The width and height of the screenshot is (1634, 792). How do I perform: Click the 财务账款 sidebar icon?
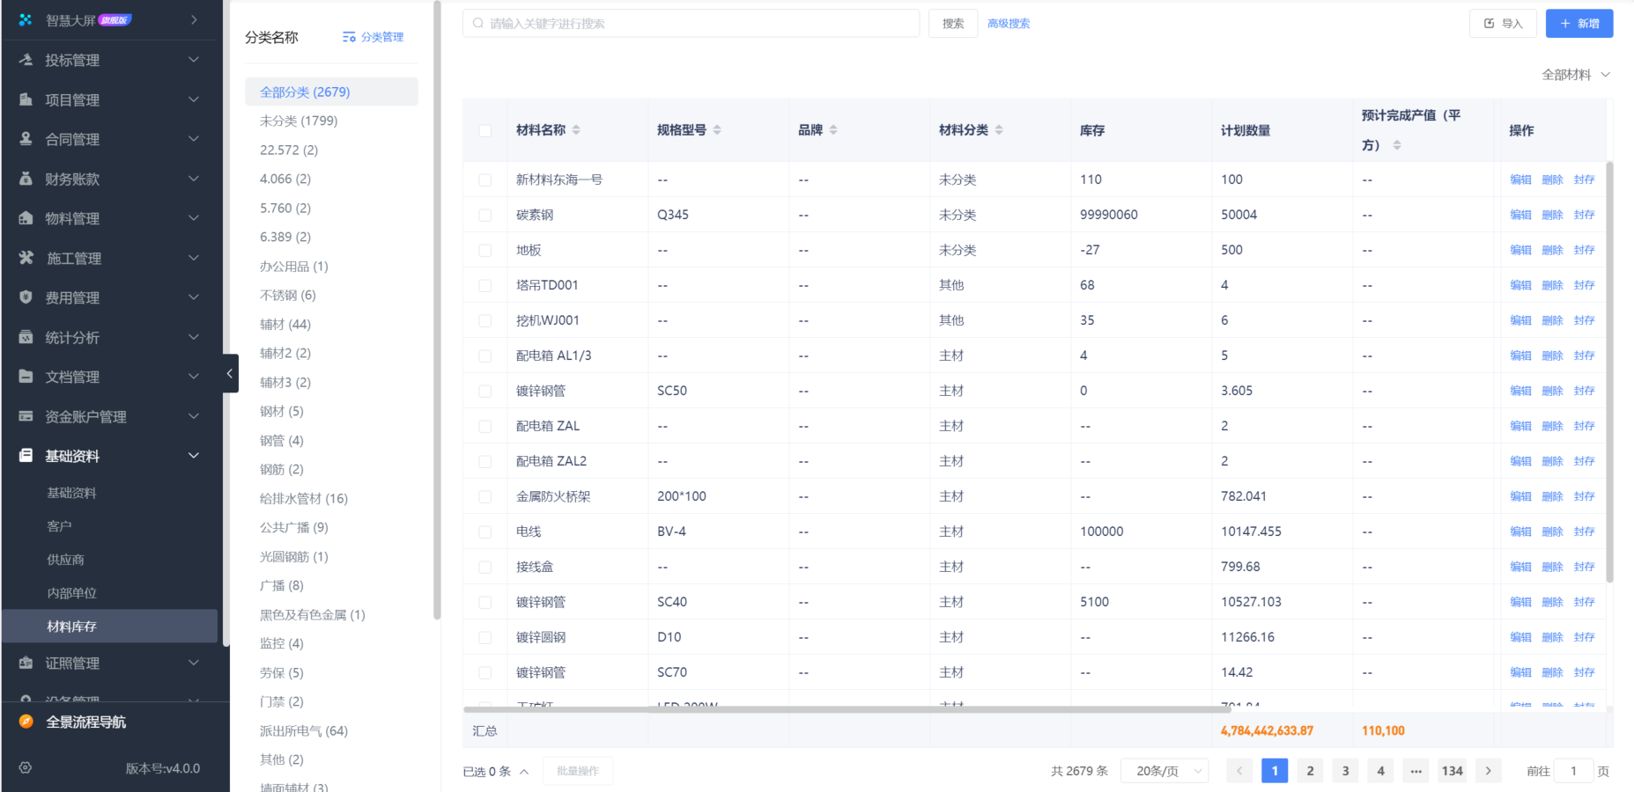[24, 179]
